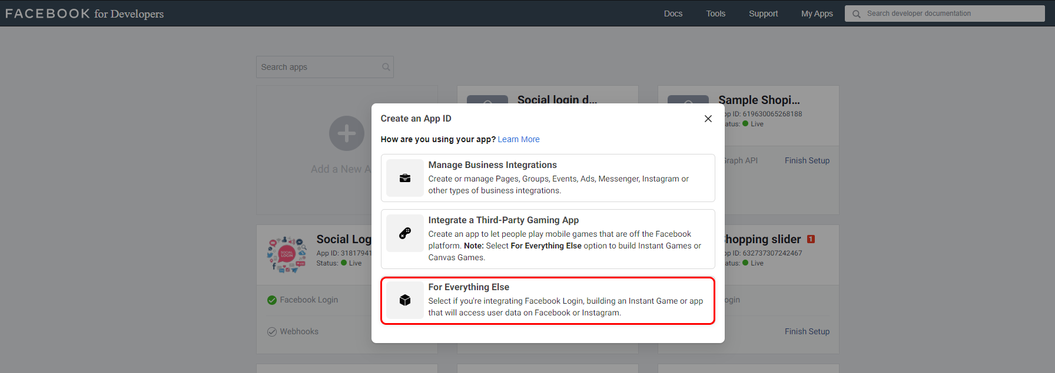1055x373 pixels.
Task: Click the green Live status dot for shopping slider
Action: pyautogui.click(x=745, y=263)
